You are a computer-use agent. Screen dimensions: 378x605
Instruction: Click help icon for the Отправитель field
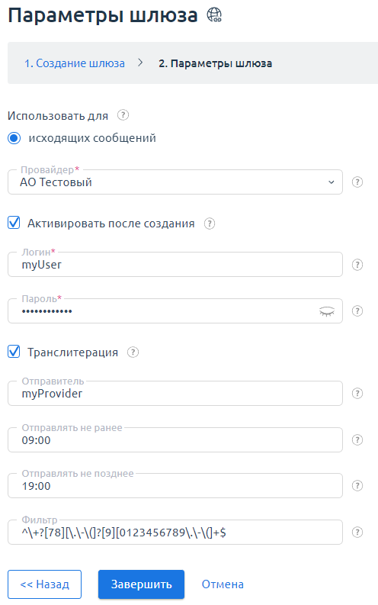[357, 394]
